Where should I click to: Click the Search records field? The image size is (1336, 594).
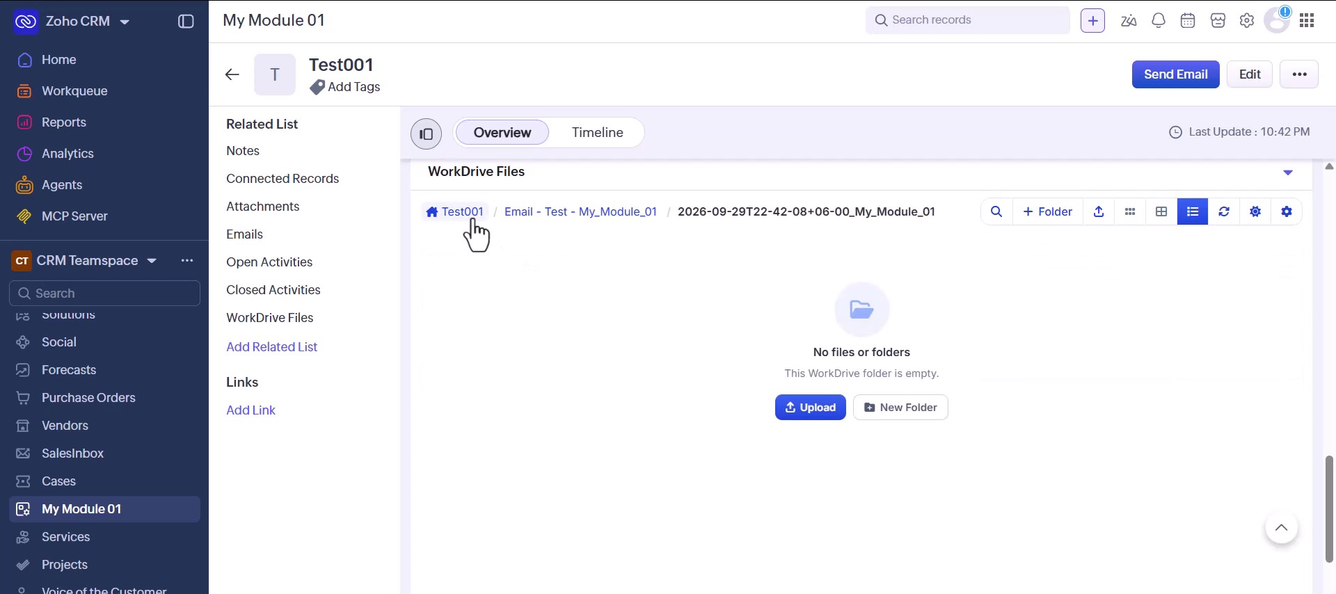click(x=967, y=20)
